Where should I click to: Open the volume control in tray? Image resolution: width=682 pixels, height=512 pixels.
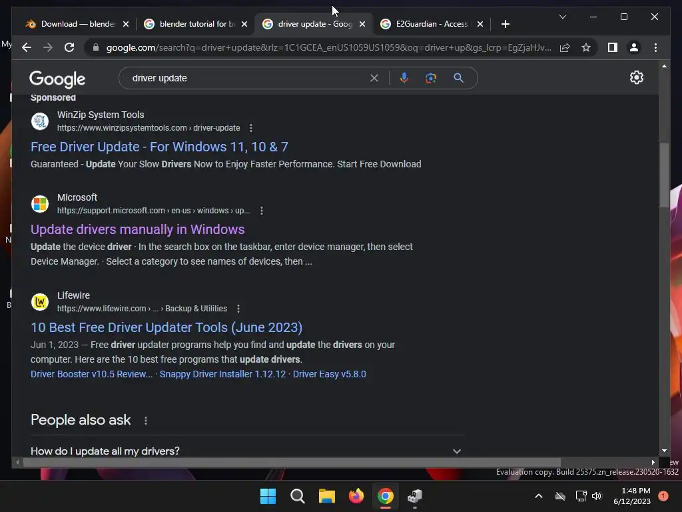(597, 496)
